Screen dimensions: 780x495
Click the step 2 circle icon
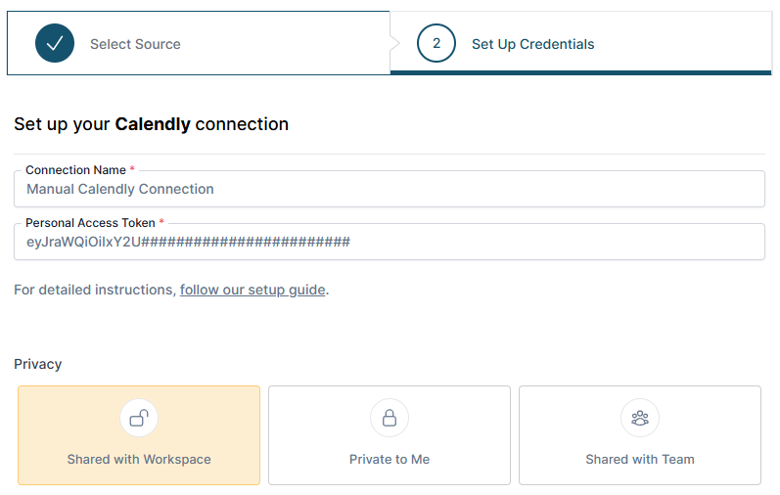coord(436,43)
